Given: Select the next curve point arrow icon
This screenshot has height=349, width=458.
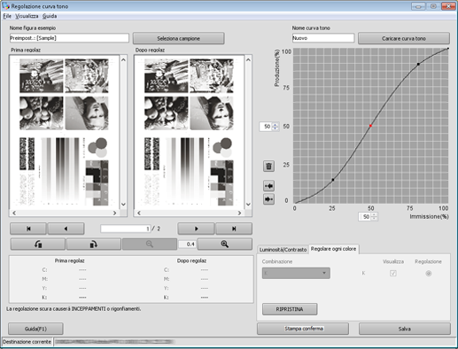Looking at the screenshot, I should click(x=268, y=199).
